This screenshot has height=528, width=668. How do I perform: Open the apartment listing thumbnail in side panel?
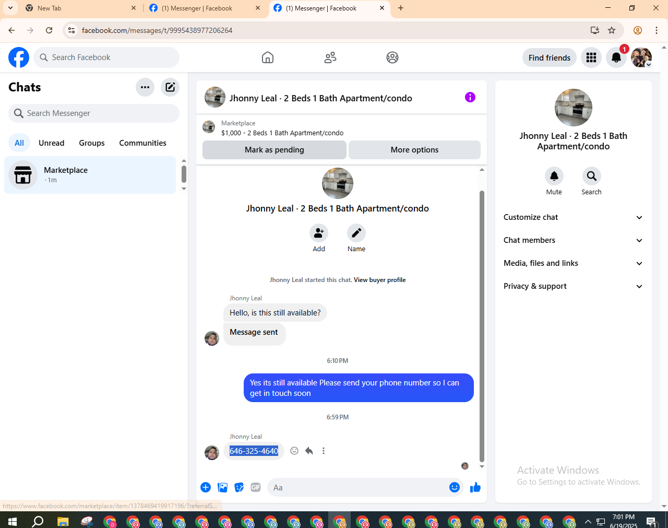tap(574, 108)
